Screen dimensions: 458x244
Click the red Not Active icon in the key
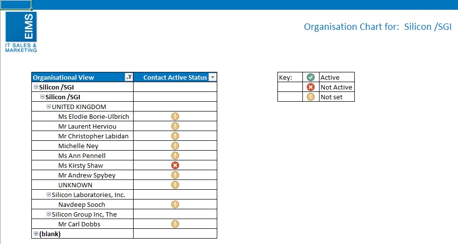[x=311, y=87]
